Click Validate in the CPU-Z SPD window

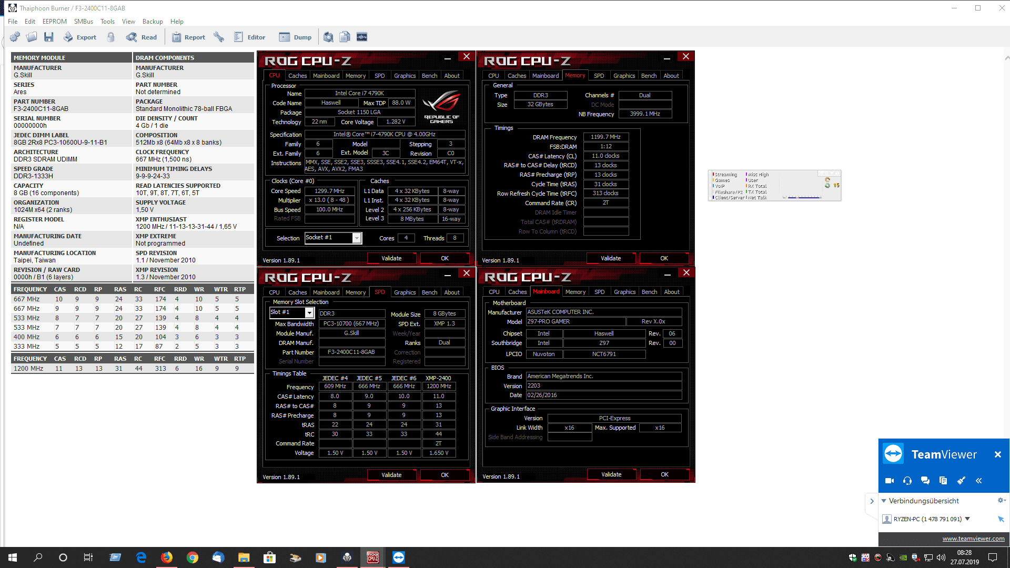[x=391, y=475]
